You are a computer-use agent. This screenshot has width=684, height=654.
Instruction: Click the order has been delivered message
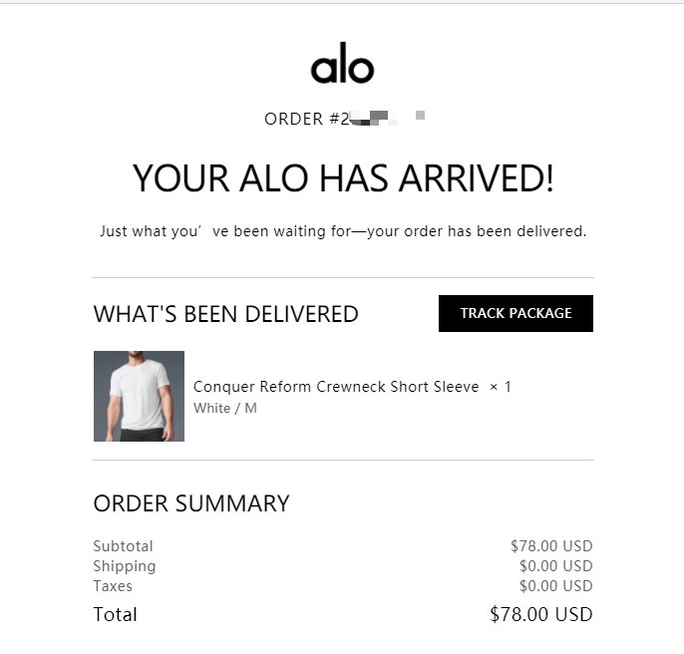click(x=342, y=231)
